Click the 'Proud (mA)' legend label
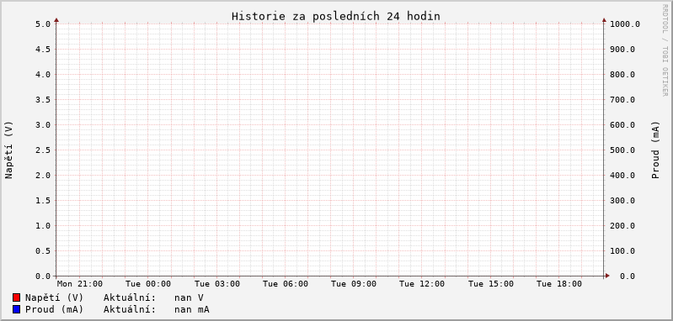 pos(54,309)
